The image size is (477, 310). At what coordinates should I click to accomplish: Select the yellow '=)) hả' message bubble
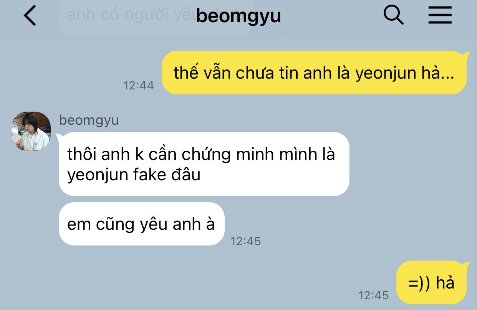coord(432,282)
